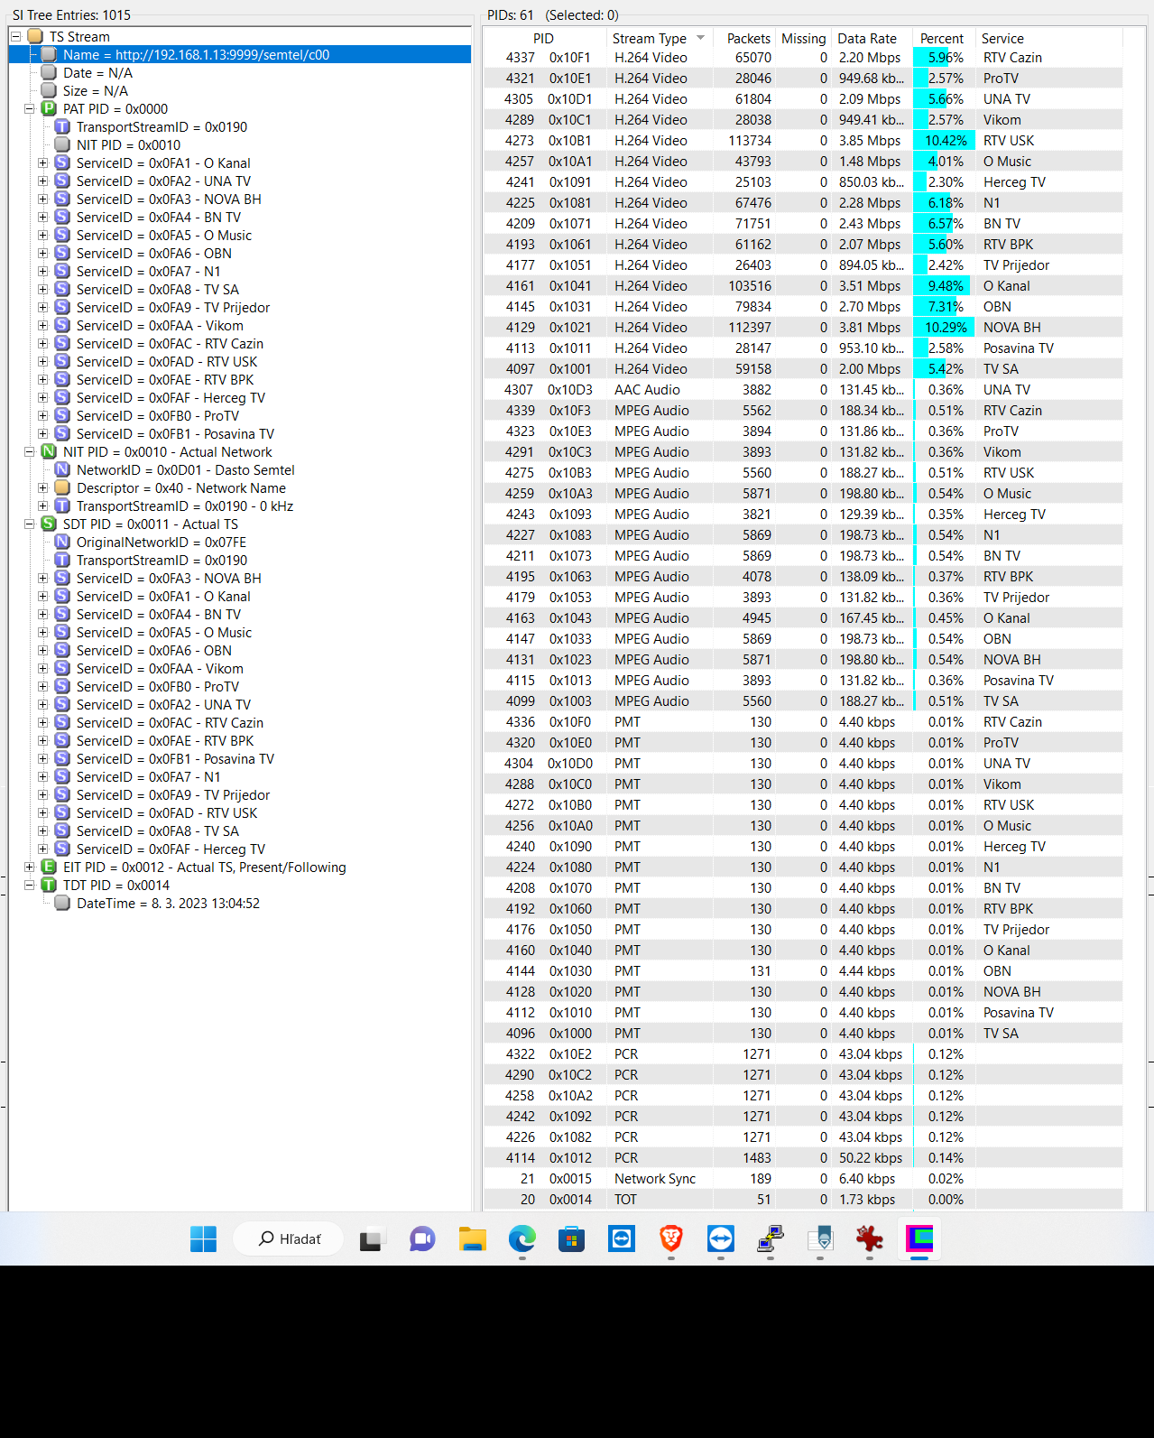Open Microsoft Edge from the taskbar
Viewport: 1154px width, 1438px height.
coord(522,1239)
